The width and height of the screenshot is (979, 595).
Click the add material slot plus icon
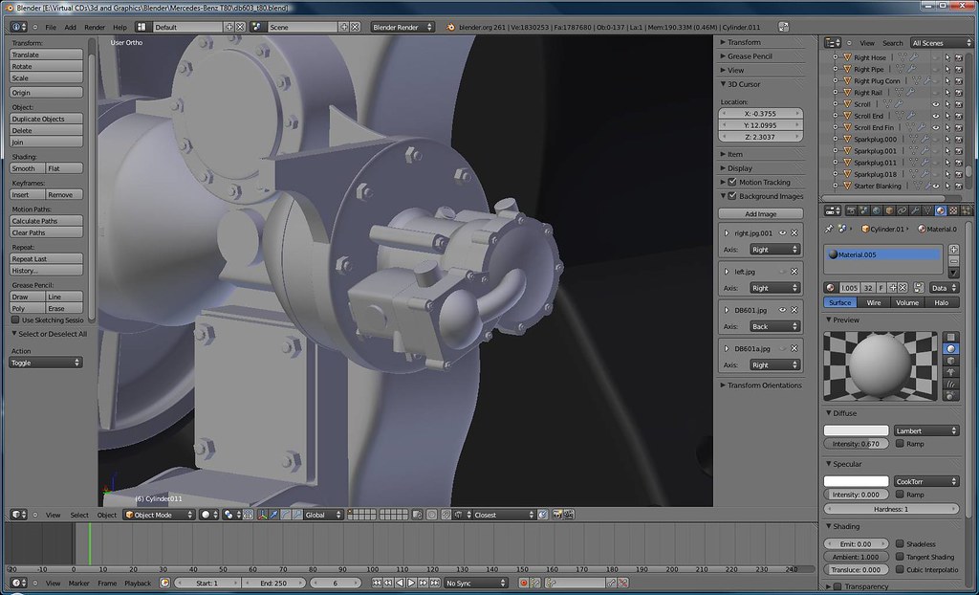pos(953,250)
